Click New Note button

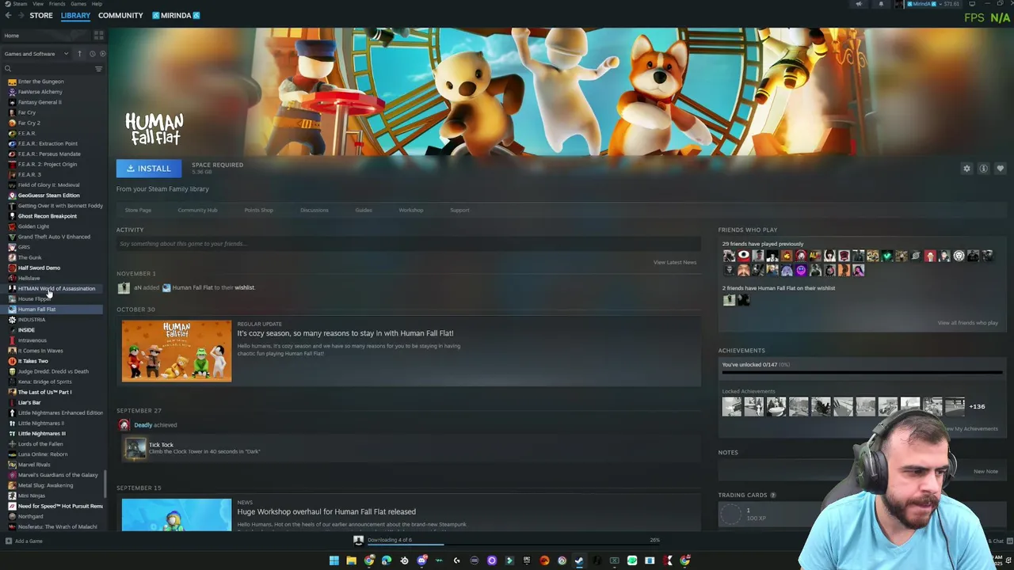point(985,471)
